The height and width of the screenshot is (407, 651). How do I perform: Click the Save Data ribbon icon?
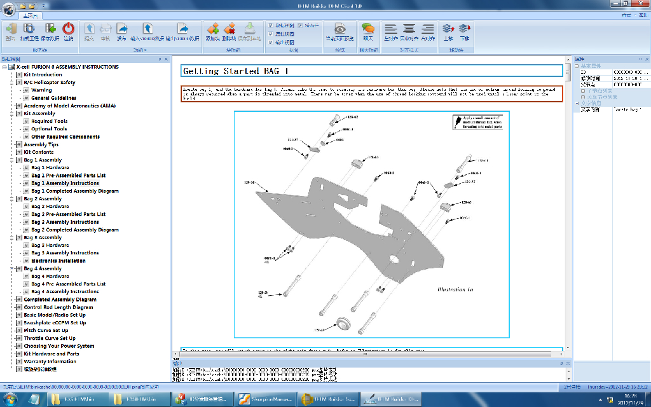50,29
